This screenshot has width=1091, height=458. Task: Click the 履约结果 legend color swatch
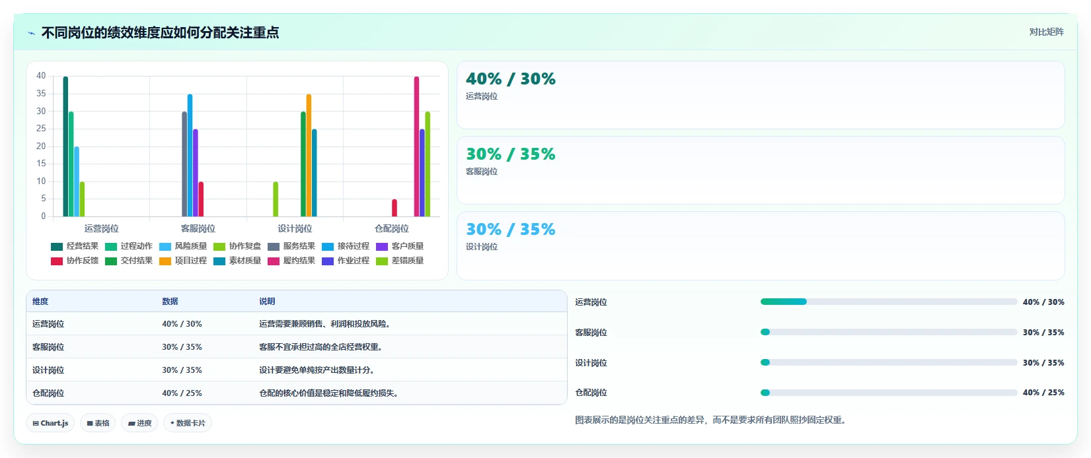click(274, 261)
